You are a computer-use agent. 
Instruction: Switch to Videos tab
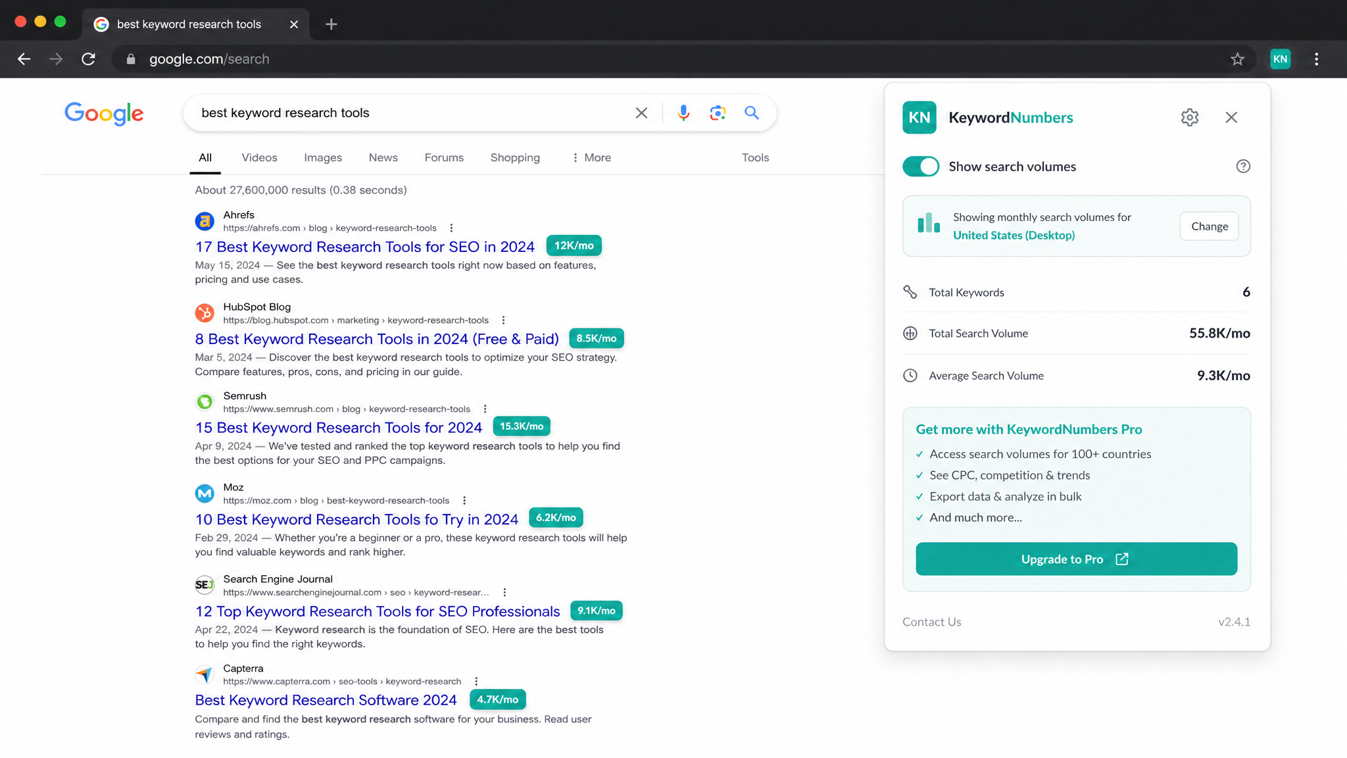click(x=259, y=158)
